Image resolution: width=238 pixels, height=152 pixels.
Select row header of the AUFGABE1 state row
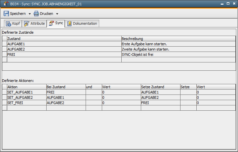click(5, 44)
